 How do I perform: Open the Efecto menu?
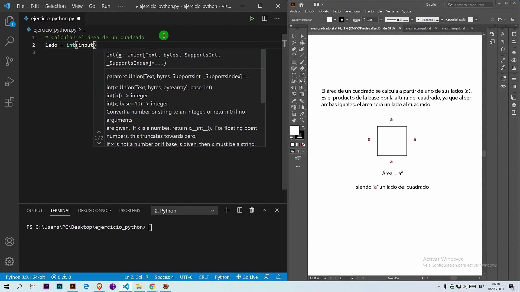(369, 11)
